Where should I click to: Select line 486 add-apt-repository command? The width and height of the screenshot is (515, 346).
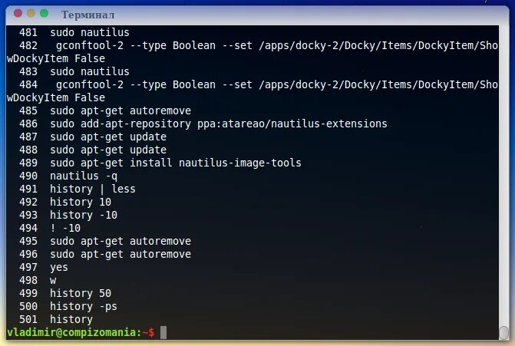click(x=203, y=124)
